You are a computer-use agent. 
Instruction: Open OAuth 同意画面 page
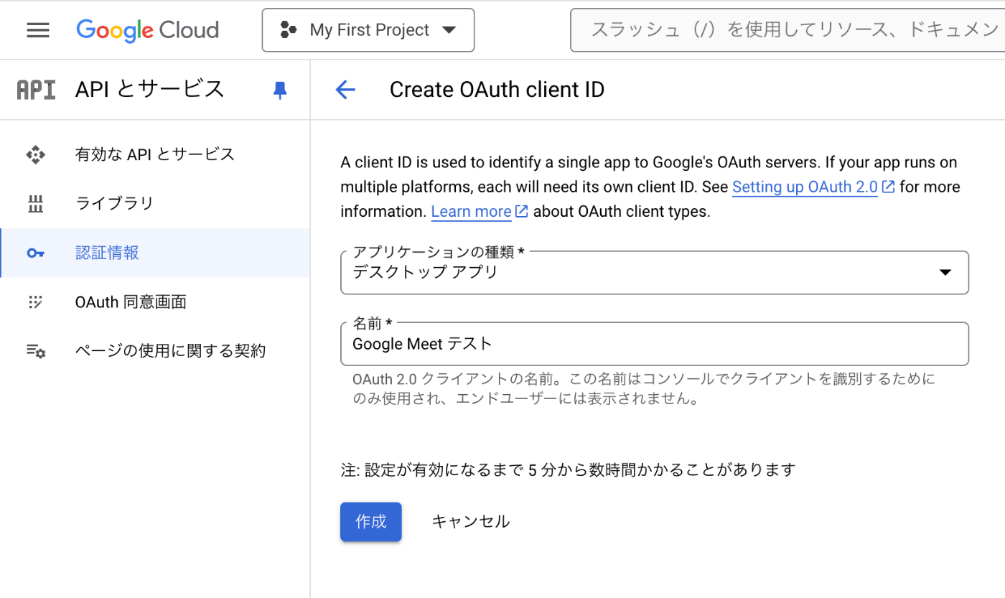point(155,302)
